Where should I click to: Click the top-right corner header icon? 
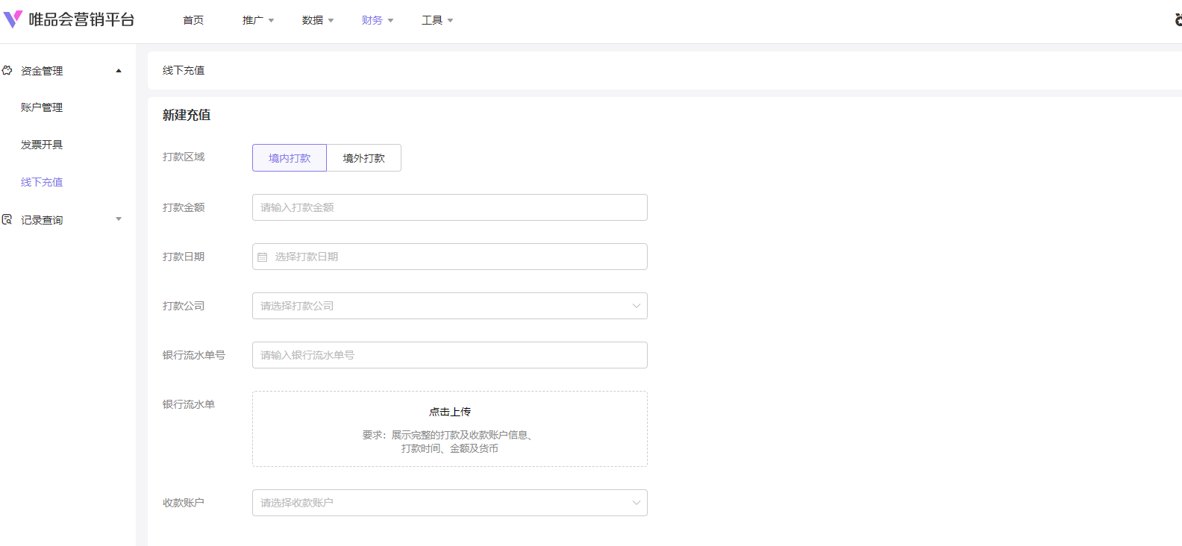coord(1177,20)
